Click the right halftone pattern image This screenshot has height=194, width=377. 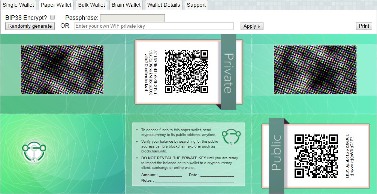[x=315, y=70]
